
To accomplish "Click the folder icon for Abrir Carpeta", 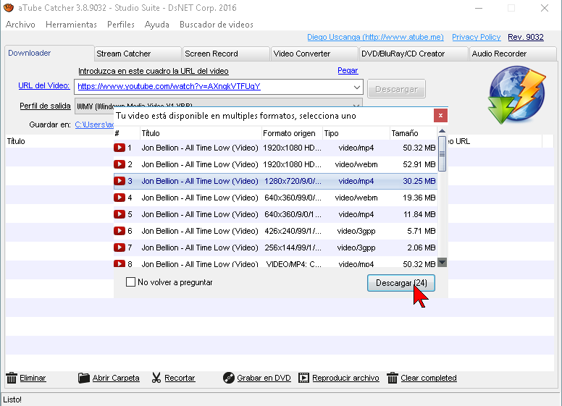I will click(84, 378).
